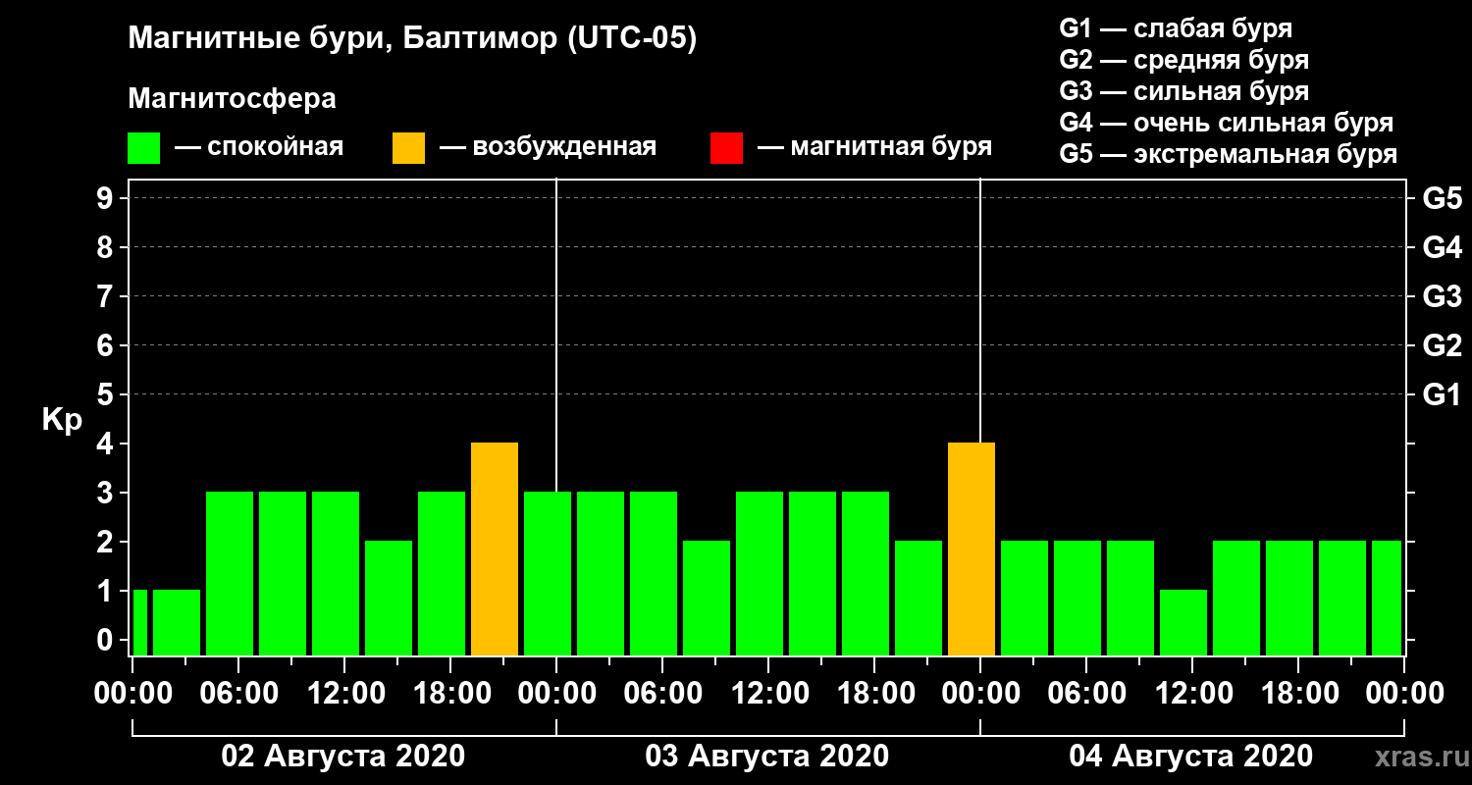Click the G3 label on the right axis
1472x785 pixels.
1442,296
